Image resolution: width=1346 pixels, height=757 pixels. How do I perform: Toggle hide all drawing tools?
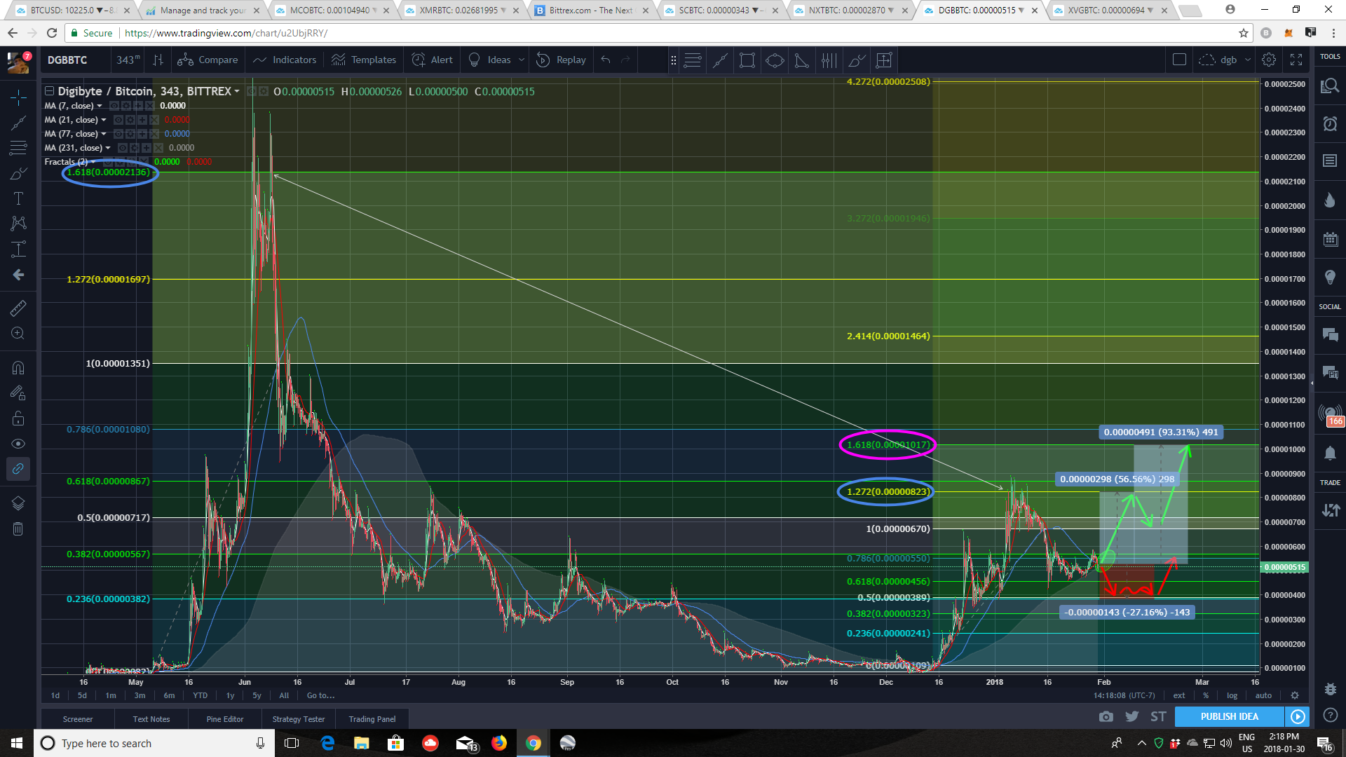(18, 444)
